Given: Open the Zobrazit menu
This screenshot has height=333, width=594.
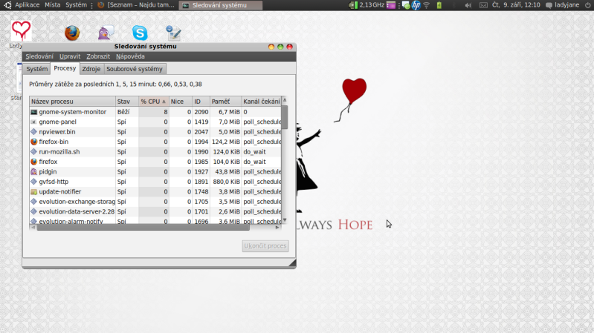Looking at the screenshot, I should click(98, 56).
